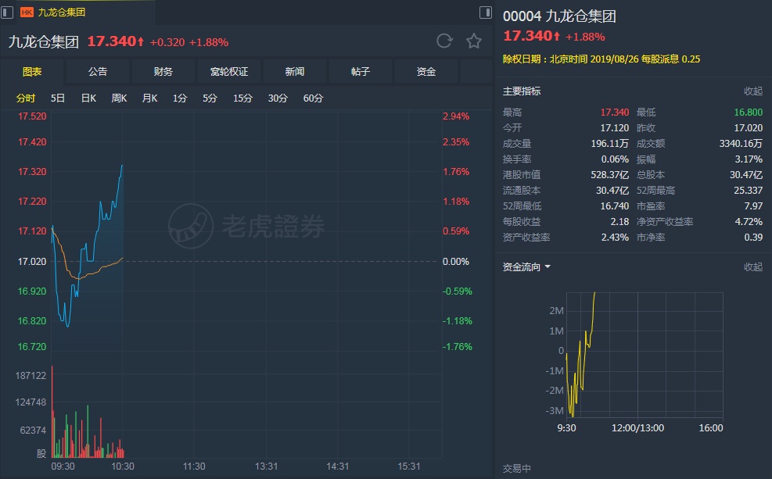
Task: Switch to the 资金 tab
Action: pos(425,72)
